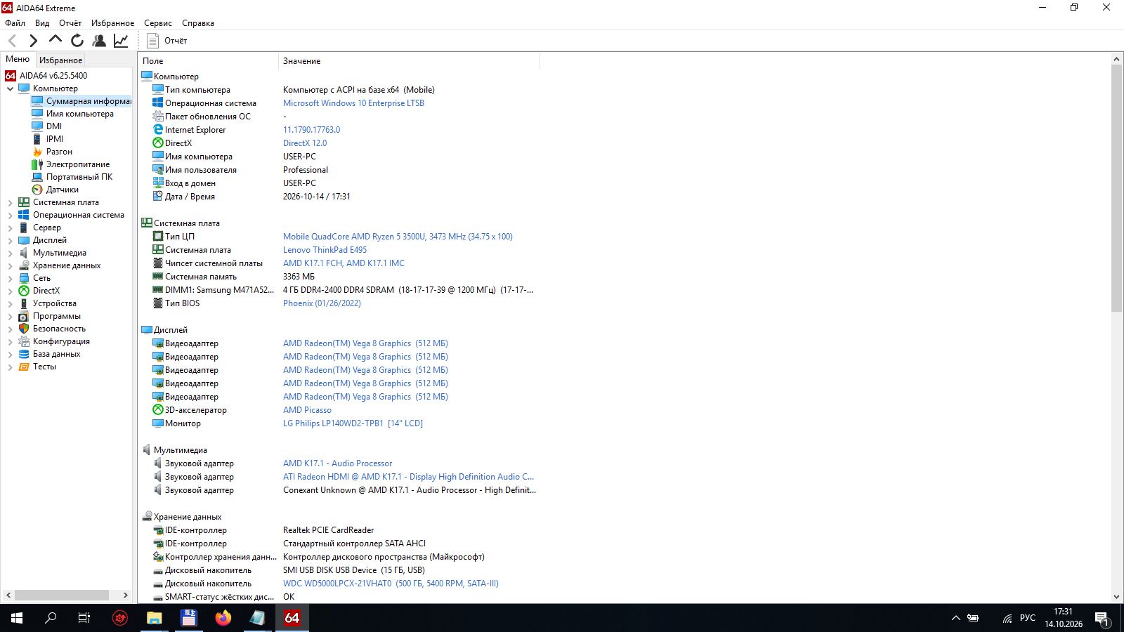Open the graph chart toolbar icon
The height and width of the screenshot is (632, 1124).
(121, 41)
